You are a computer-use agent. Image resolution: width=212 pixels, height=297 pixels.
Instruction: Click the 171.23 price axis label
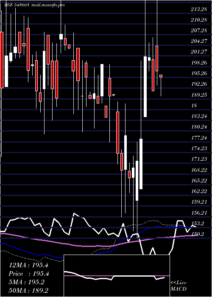199,159
